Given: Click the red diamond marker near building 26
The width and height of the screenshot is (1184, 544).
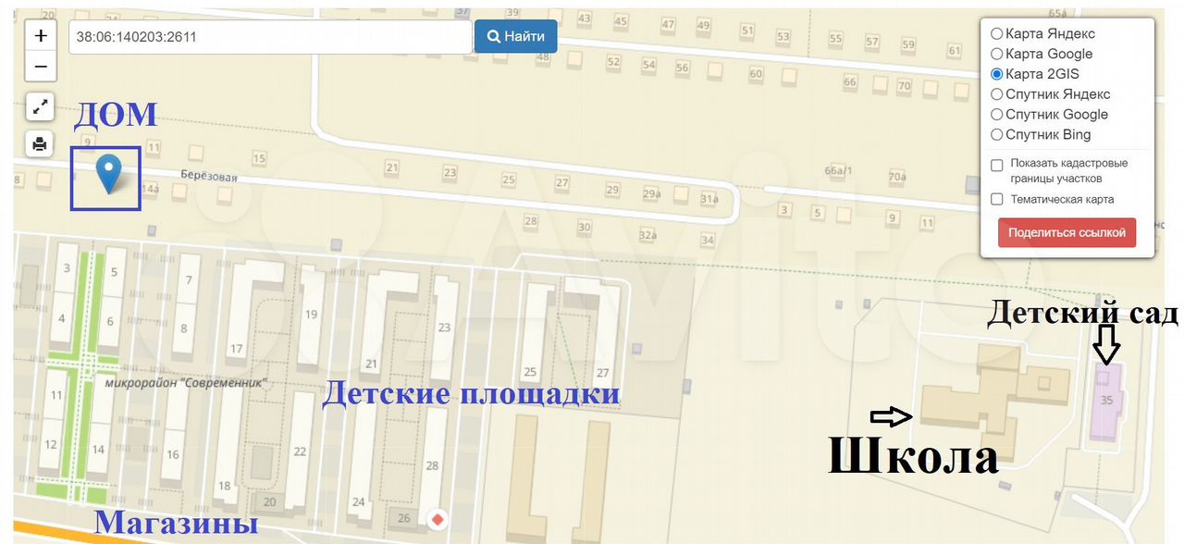Looking at the screenshot, I should point(437,518).
